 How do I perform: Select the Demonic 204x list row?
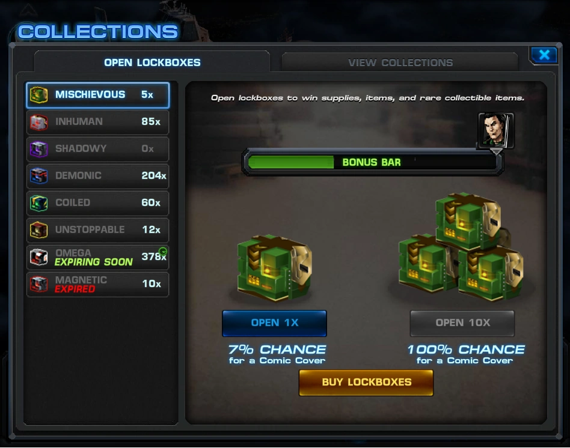tap(97, 176)
